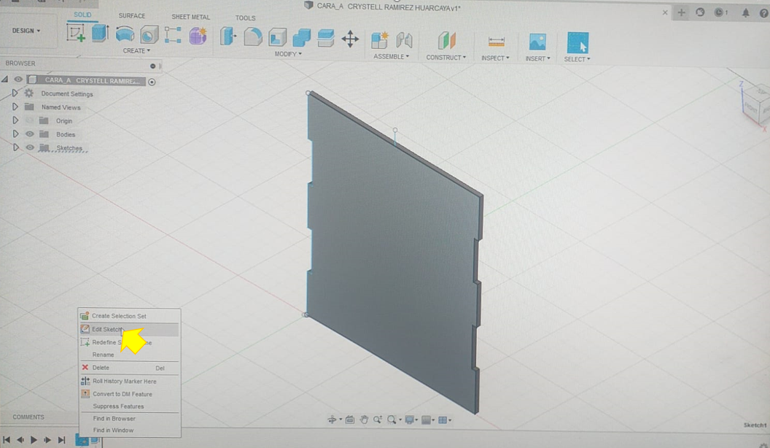
Task: Click the Joint tool icon
Action: [404, 40]
